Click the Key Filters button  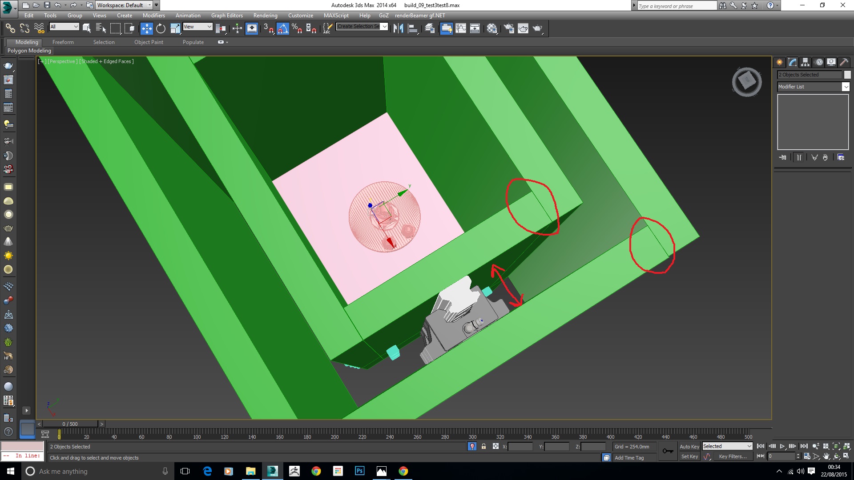[732, 456]
